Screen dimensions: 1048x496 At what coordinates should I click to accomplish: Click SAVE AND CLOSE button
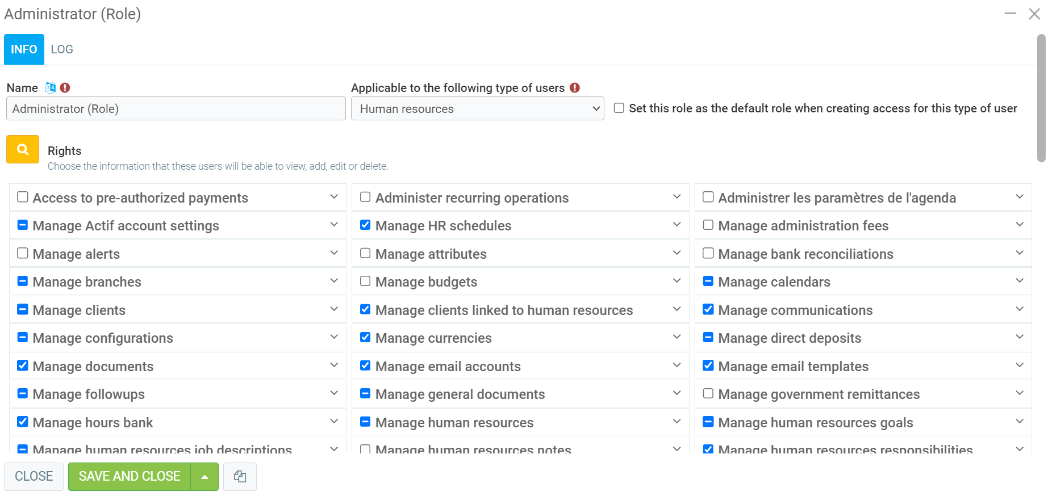point(130,477)
